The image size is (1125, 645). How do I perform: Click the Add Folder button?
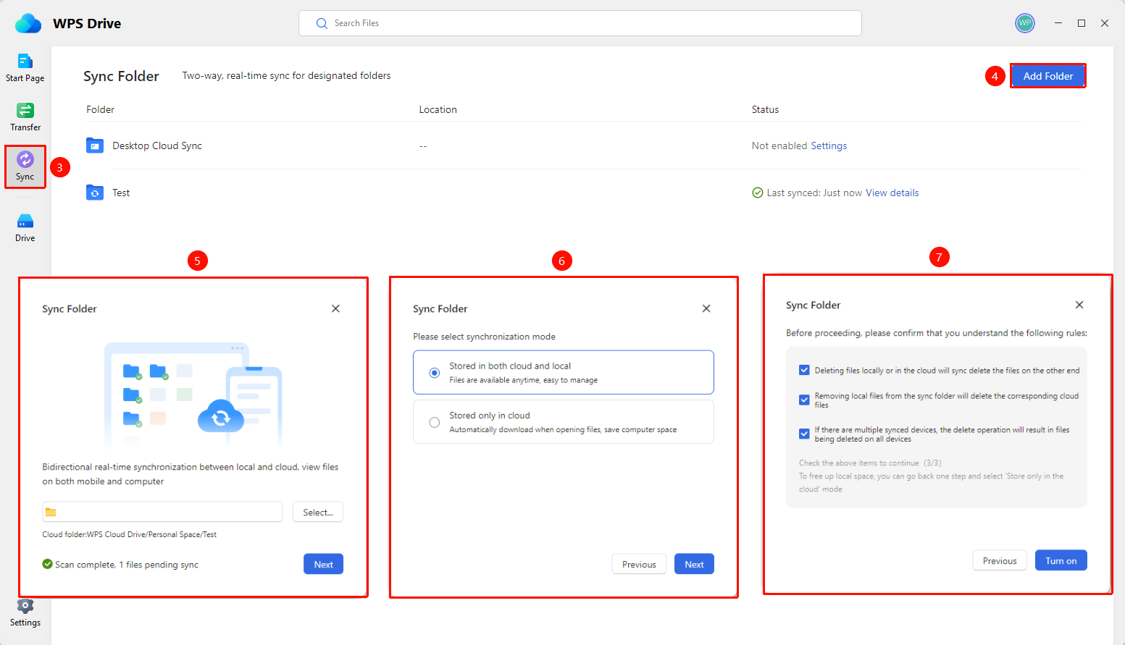coord(1047,76)
